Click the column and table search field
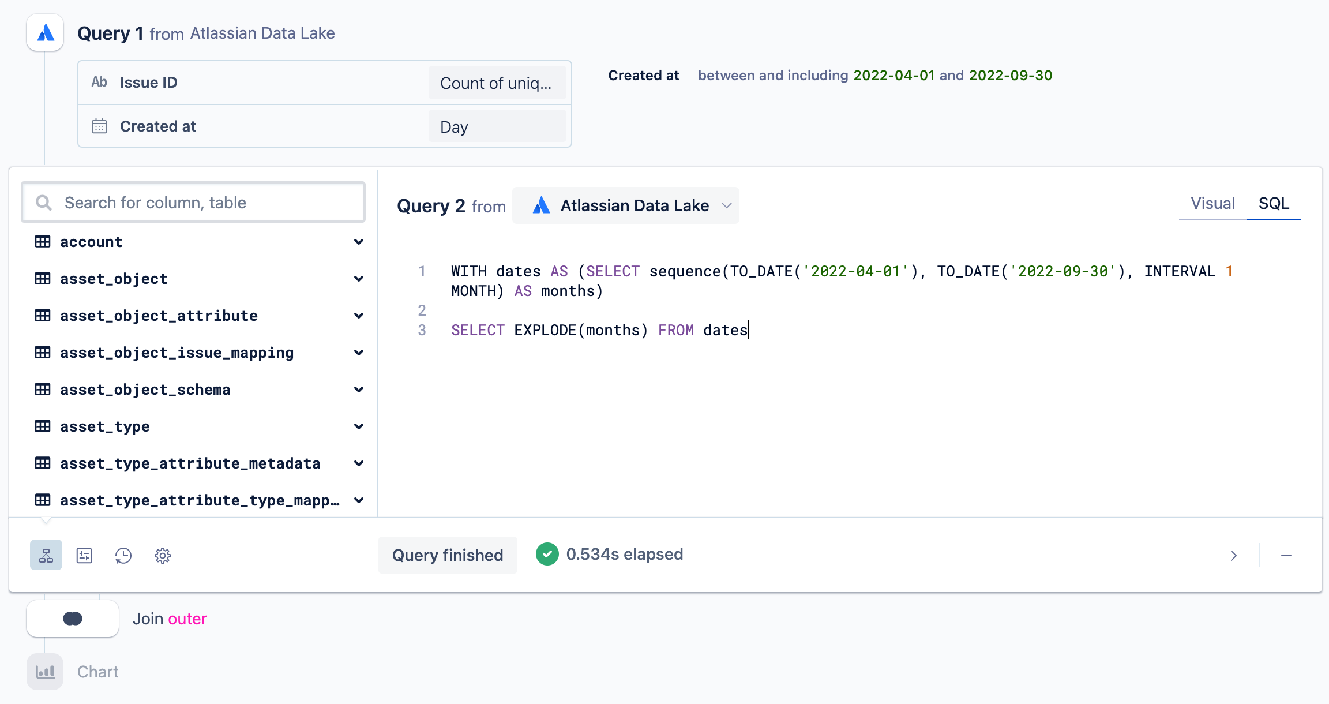The image size is (1329, 704). coord(193,203)
